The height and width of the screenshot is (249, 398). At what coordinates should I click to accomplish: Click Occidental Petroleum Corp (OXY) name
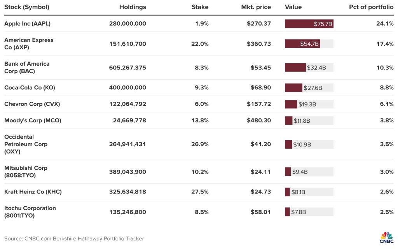(26, 144)
